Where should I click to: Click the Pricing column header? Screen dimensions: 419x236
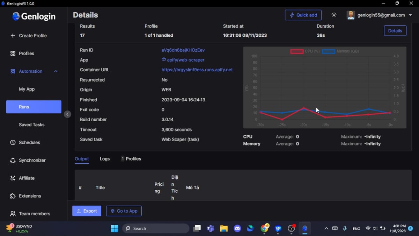(x=159, y=188)
